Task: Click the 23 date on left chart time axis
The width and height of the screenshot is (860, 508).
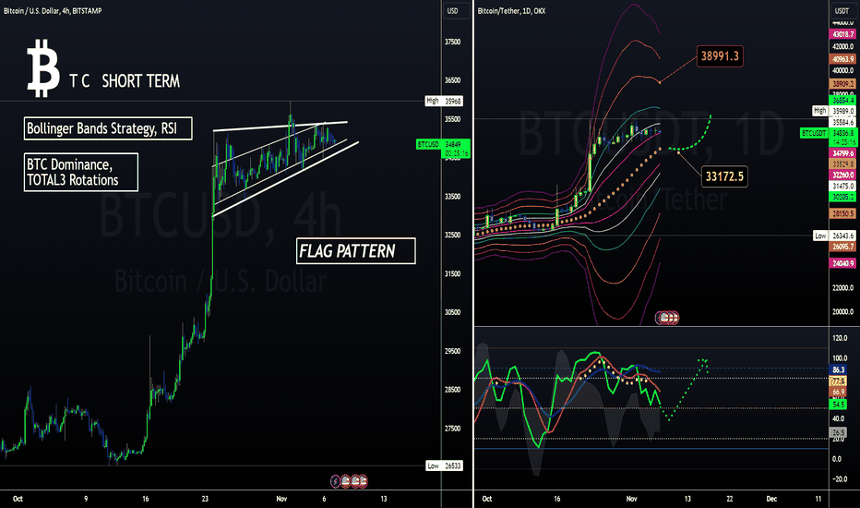Action: (205, 499)
